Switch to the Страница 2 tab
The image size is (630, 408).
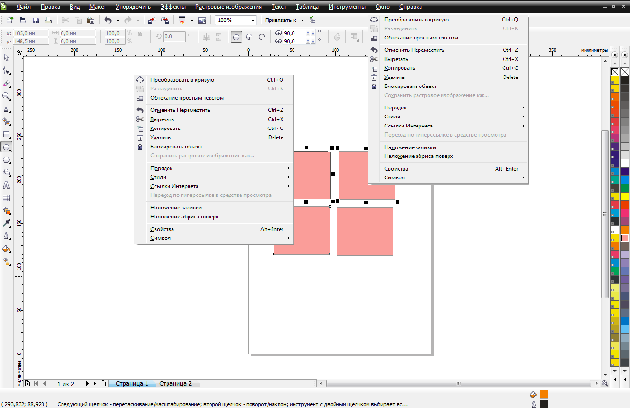[176, 384]
